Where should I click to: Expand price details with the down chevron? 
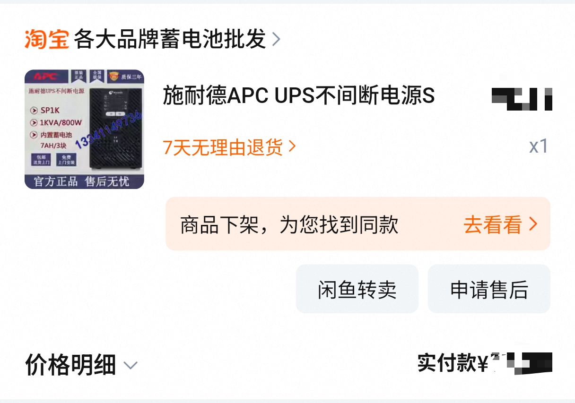coord(130,365)
